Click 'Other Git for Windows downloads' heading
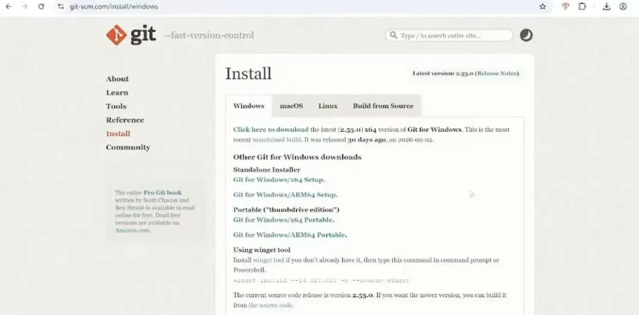 click(297, 157)
